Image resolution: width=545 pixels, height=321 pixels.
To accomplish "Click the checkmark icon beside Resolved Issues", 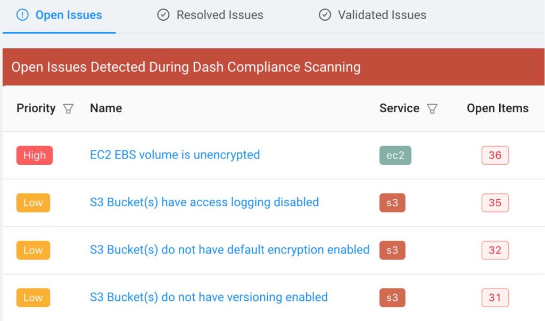I will click(x=163, y=15).
